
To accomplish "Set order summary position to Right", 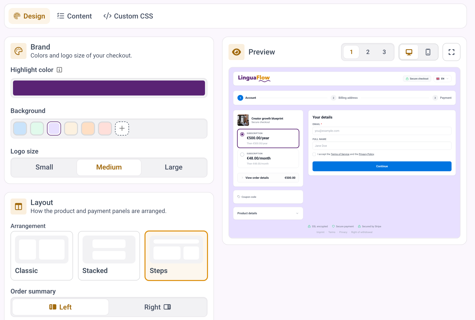I will click(x=157, y=307).
